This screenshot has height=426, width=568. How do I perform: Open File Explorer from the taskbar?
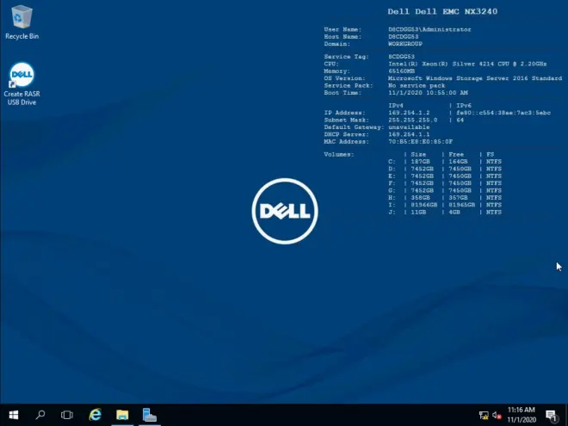(122, 415)
